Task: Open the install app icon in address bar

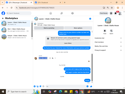Action: click(104, 8)
